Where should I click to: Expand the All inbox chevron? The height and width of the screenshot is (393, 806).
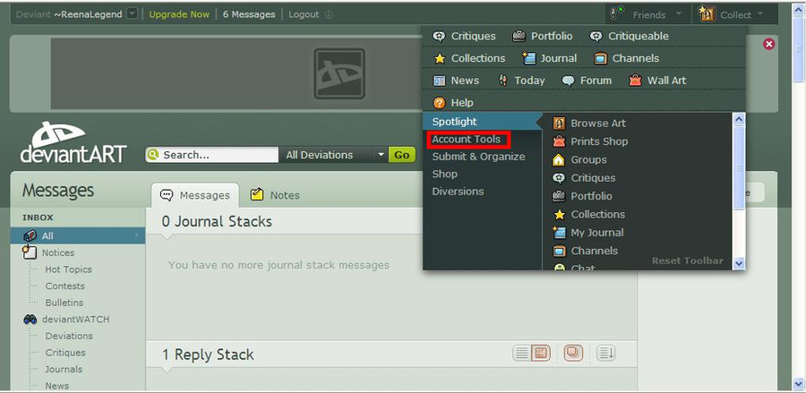tap(137, 235)
